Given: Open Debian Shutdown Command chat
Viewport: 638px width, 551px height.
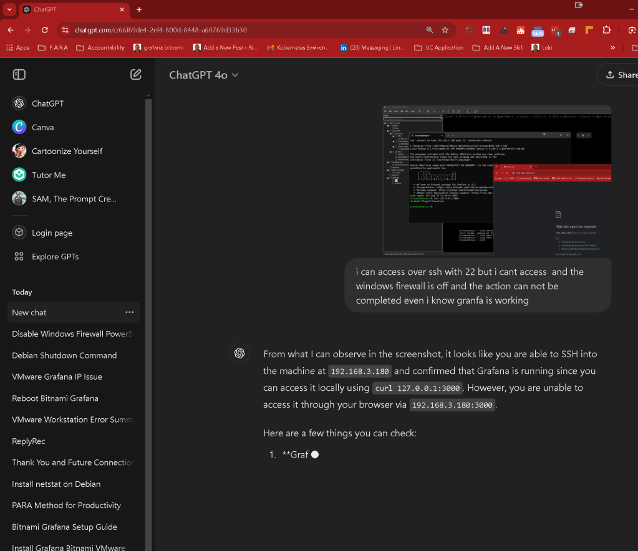Looking at the screenshot, I should (x=64, y=355).
